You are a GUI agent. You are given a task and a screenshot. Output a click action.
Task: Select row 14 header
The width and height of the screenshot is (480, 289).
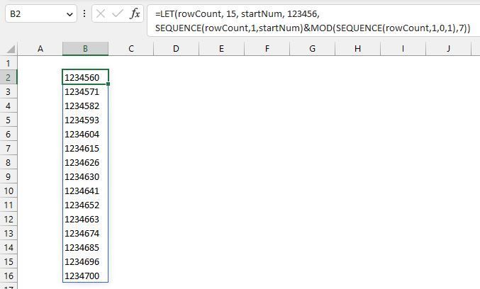[x=9, y=247]
